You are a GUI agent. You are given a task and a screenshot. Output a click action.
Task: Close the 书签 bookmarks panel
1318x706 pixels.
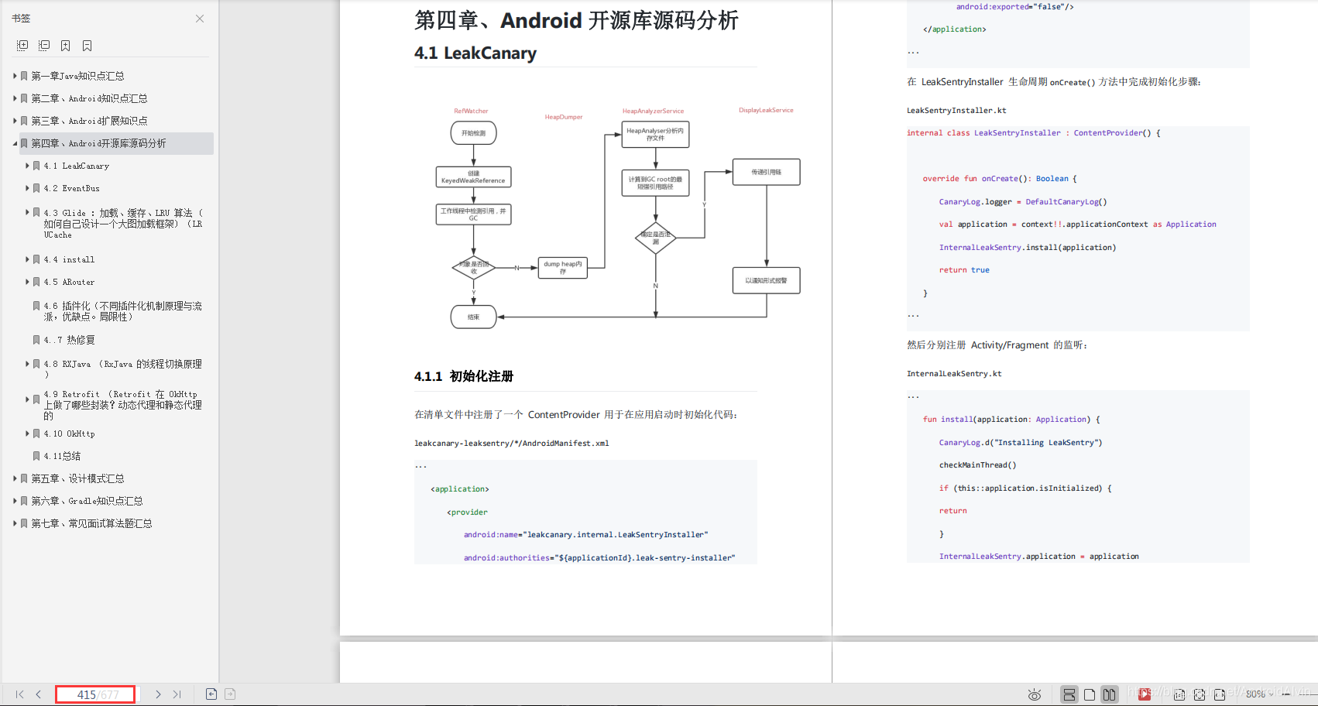(200, 19)
